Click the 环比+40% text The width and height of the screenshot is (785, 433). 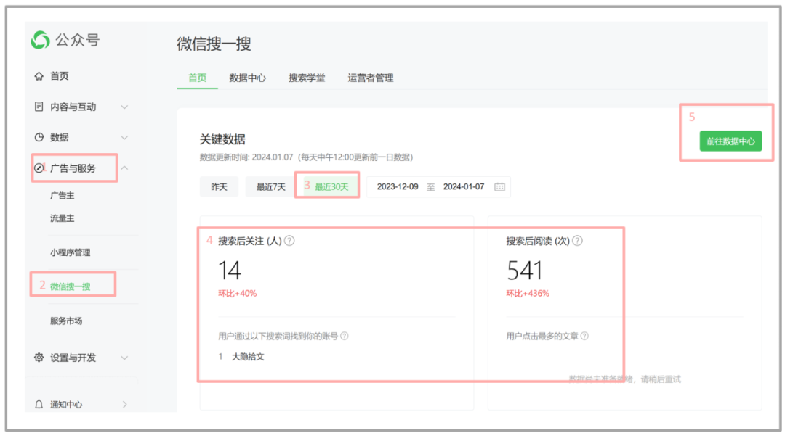coord(237,294)
